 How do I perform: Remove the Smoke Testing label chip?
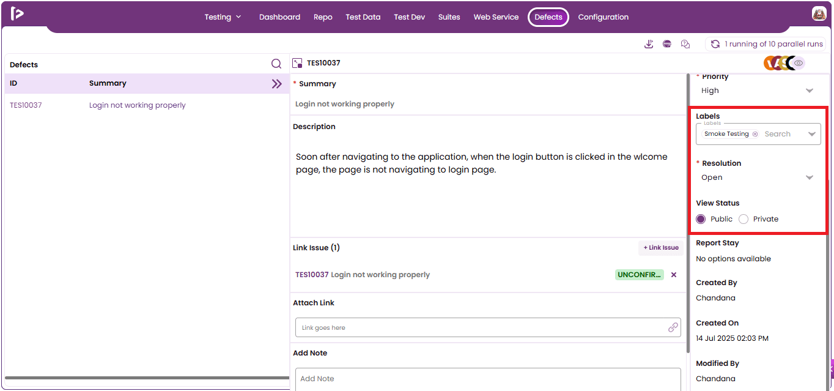pyautogui.click(x=755, y=134)
